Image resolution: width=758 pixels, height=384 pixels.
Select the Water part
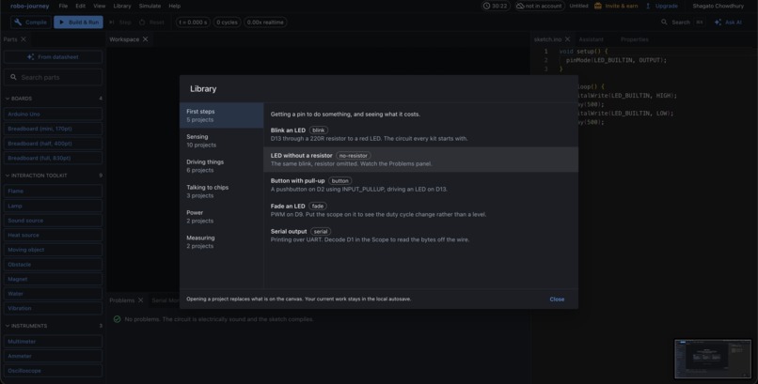pos(54,293)
